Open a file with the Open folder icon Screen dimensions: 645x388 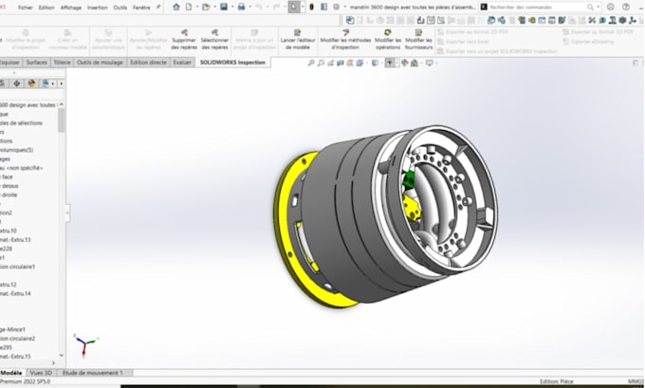pos(206,7)
